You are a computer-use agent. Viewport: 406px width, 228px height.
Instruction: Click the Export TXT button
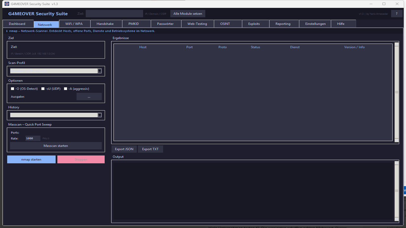click(x=150, y=149)
